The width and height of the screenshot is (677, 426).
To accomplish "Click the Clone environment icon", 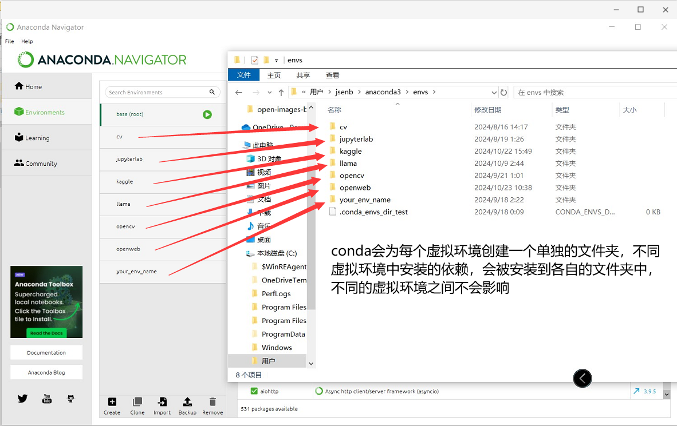I will [137, 402].
